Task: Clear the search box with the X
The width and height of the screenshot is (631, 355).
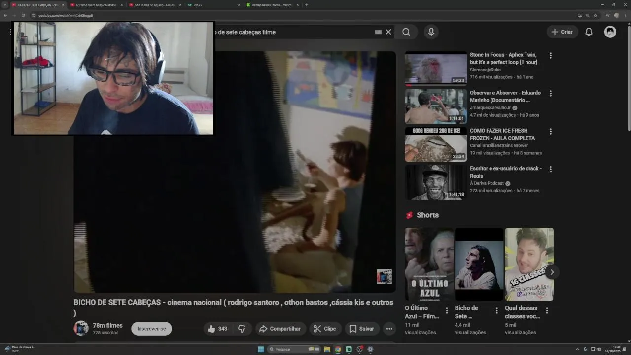Action: tap(388, 32)
